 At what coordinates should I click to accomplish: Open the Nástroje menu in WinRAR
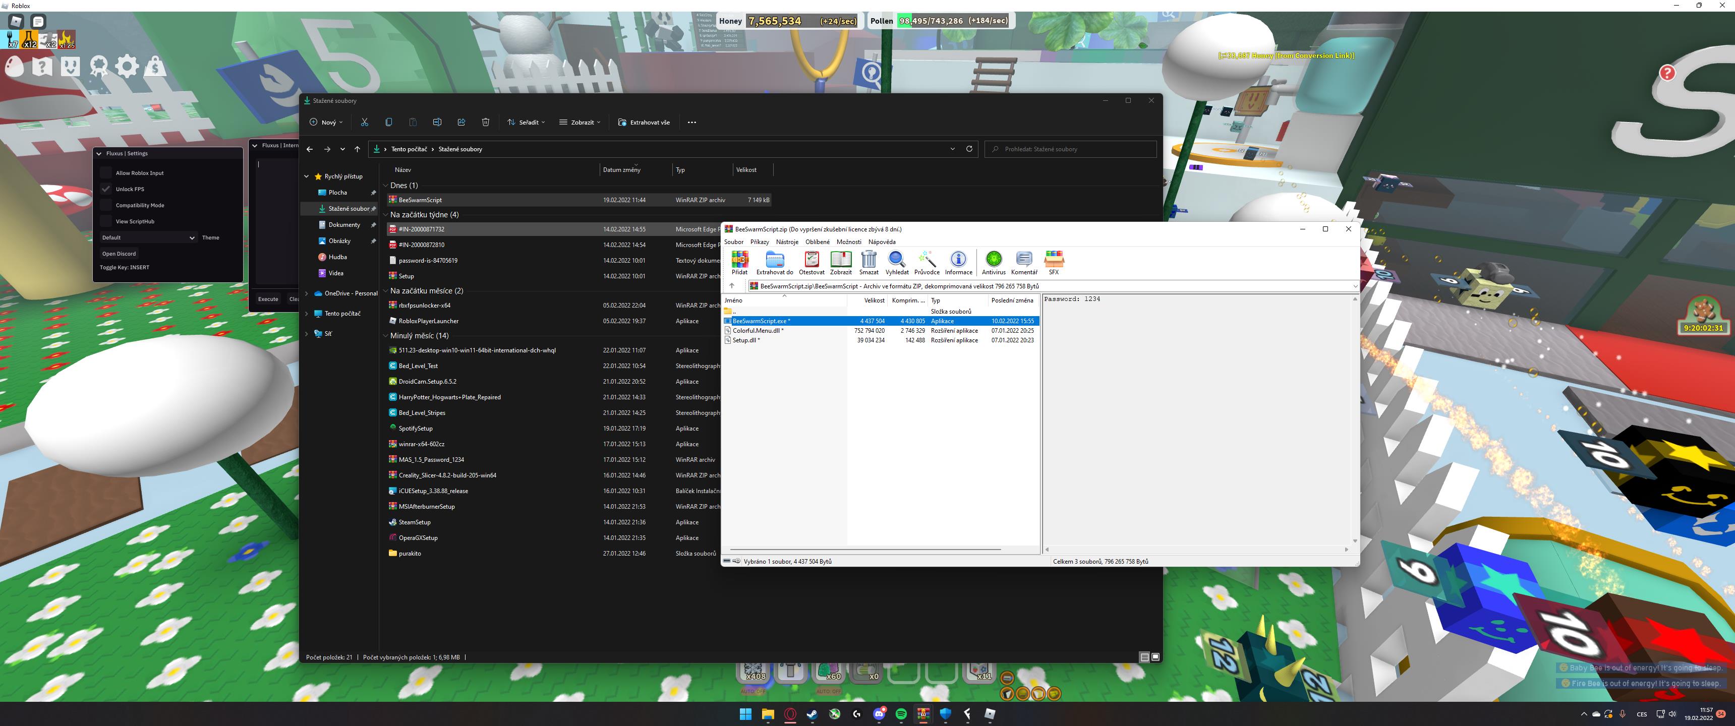[x=787, y=242]
